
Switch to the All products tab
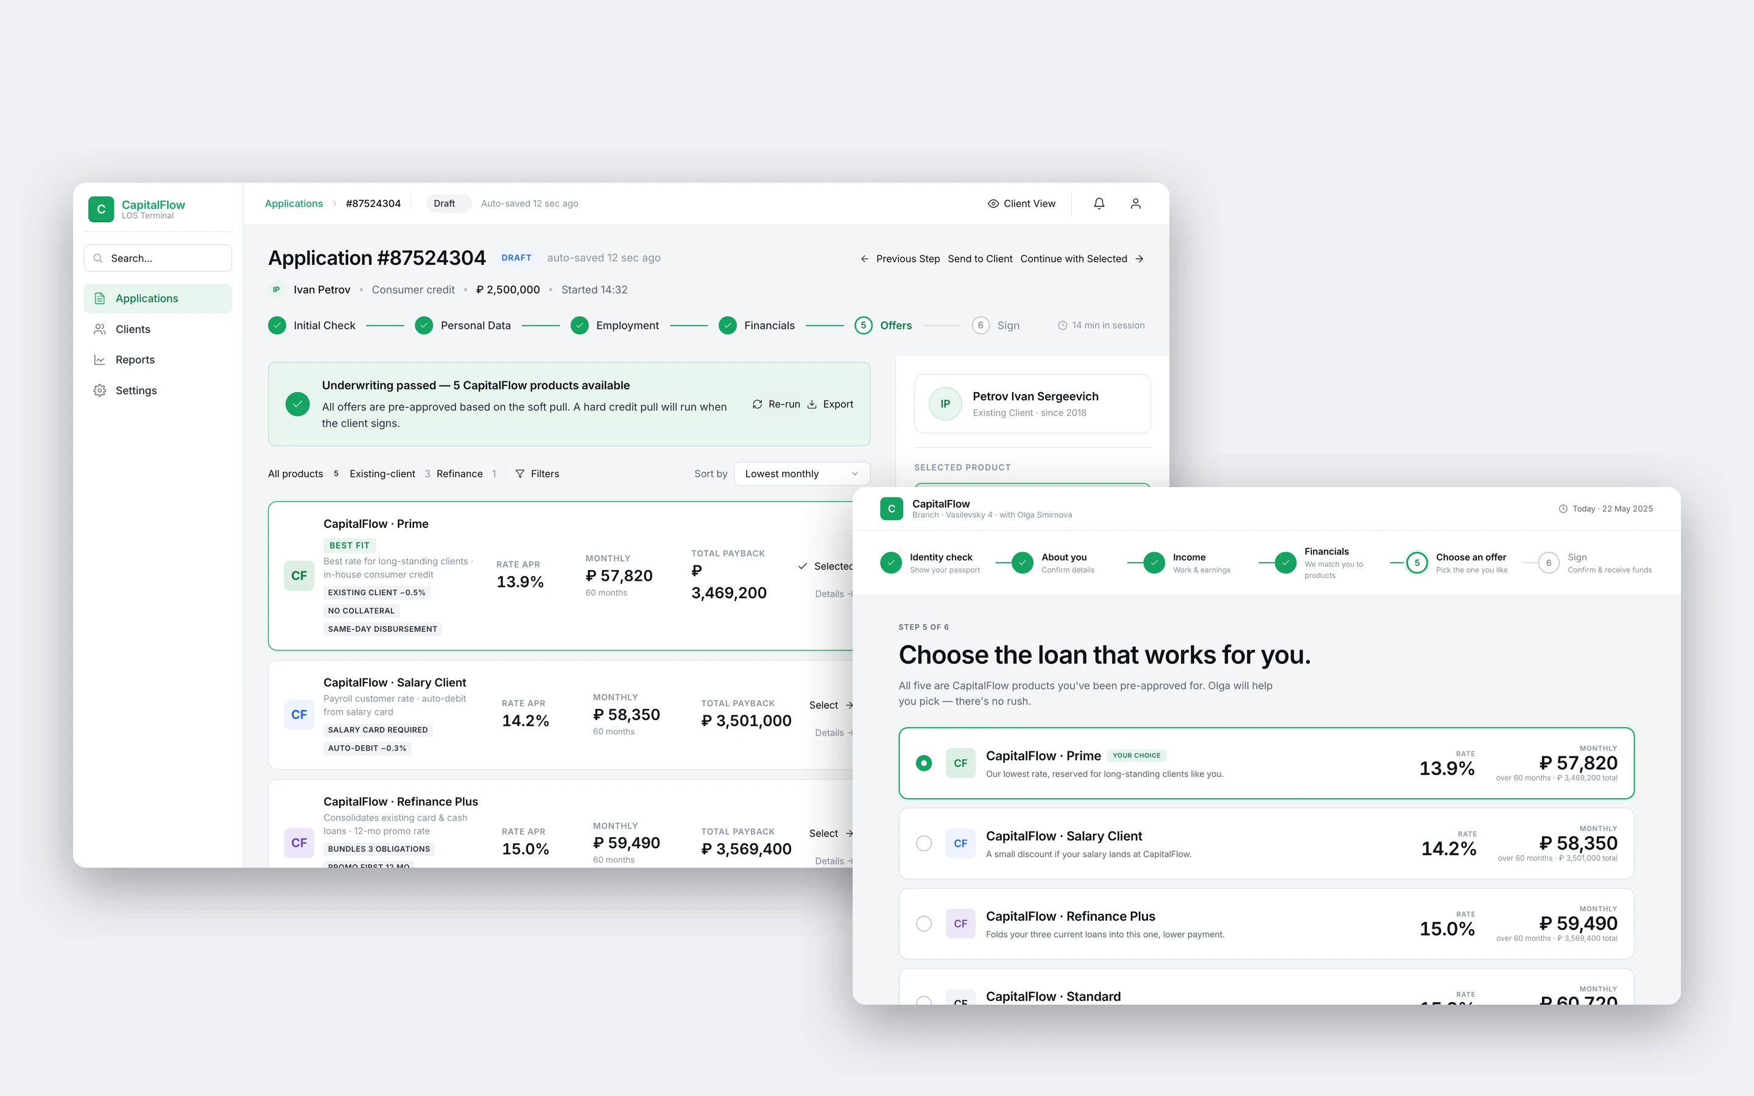pyautogui.click(x=304, y=474)
